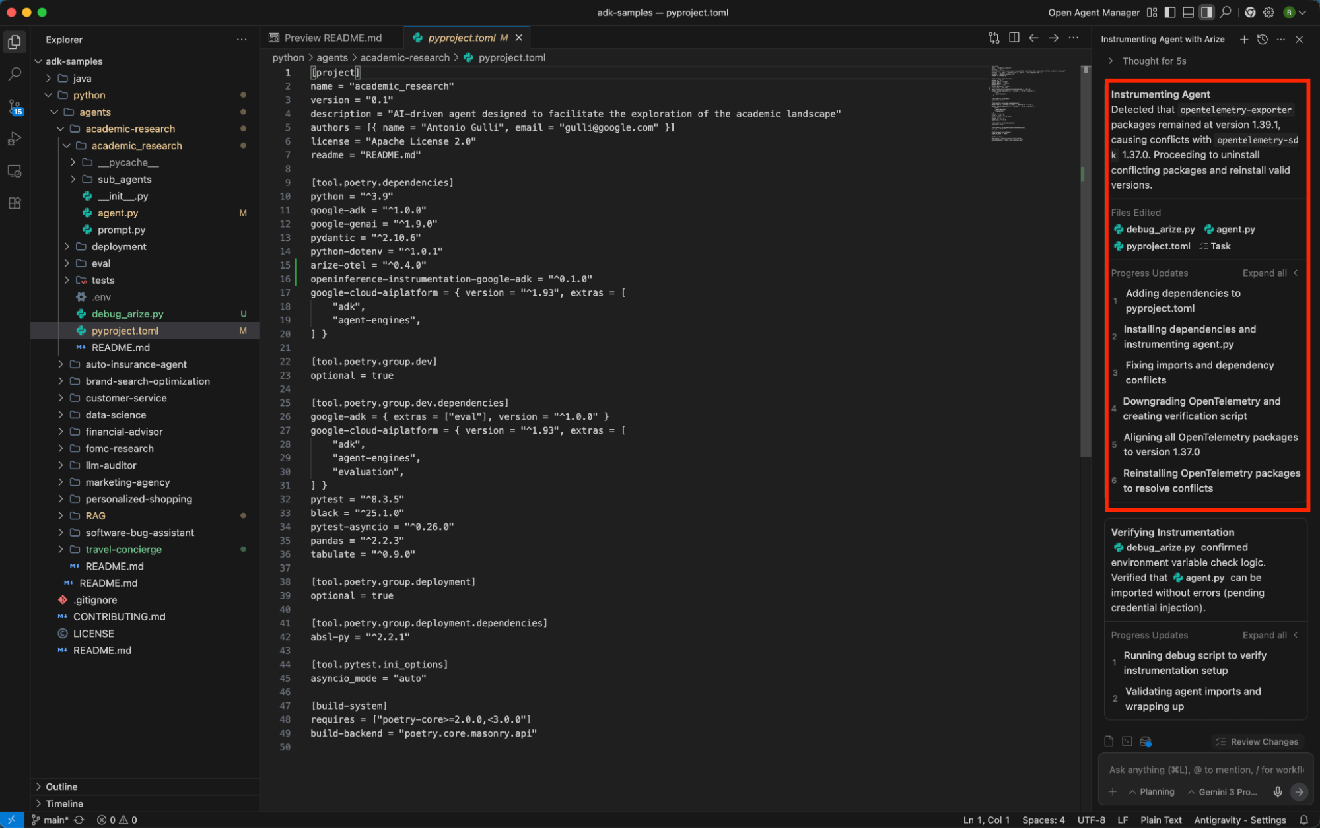Image resolution: width=1320 pixels, height=829 pixels.
Task: Toggle the primary sidebar layout icon
Action: (x=1170, y=13)
